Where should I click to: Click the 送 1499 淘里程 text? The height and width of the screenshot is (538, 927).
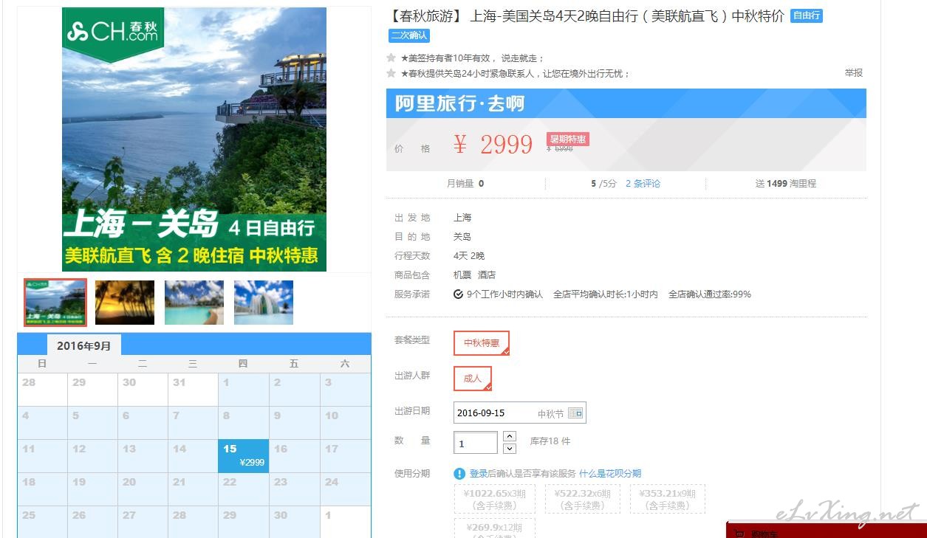click(785, 184)
